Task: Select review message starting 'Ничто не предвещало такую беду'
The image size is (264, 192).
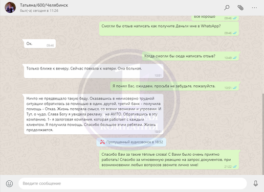Action: pyautogui.click(x=94, y=114)
